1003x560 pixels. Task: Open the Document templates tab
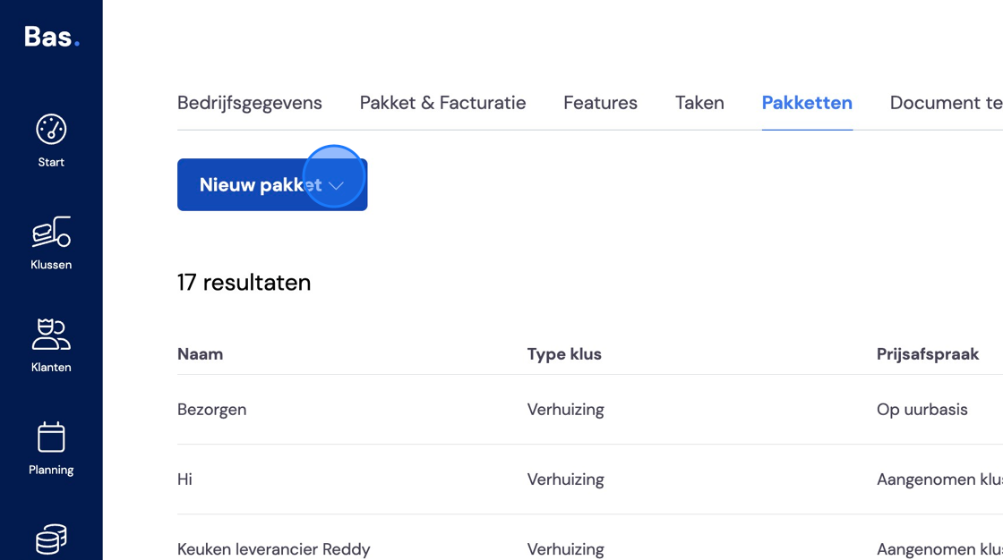click(946, 103)
